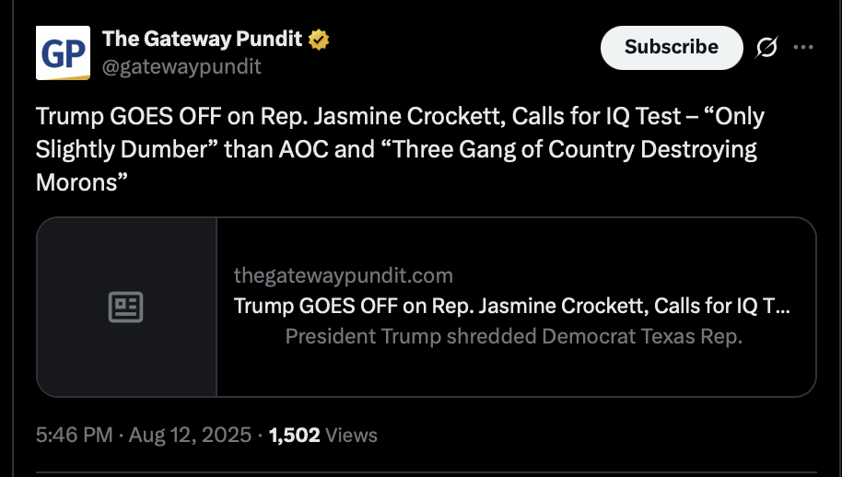The height and width of the screenshot is (477, 842).
Task: Open The Gateway Pundit display name
Action: tap(202, 40)
